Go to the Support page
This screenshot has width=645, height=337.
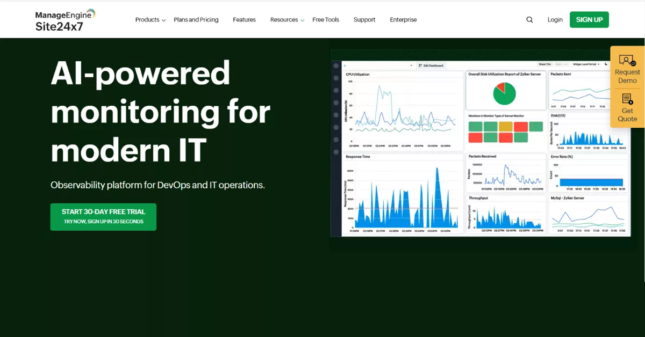(364, 20)
